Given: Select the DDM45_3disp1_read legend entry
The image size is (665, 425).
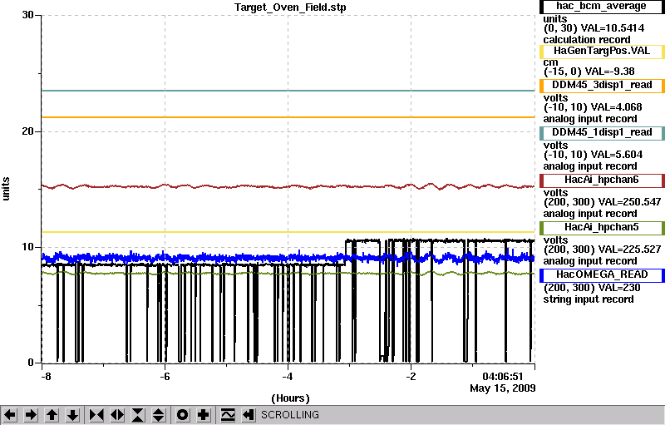Looking at the screenshot, I should click(601, 86).
